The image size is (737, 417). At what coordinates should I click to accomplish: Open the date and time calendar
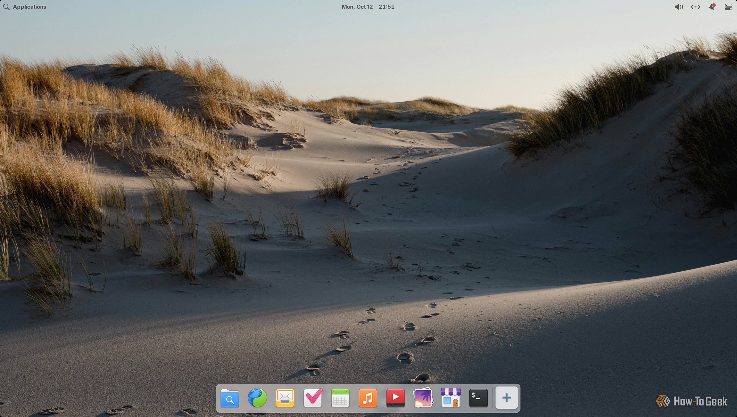point(368,7)
